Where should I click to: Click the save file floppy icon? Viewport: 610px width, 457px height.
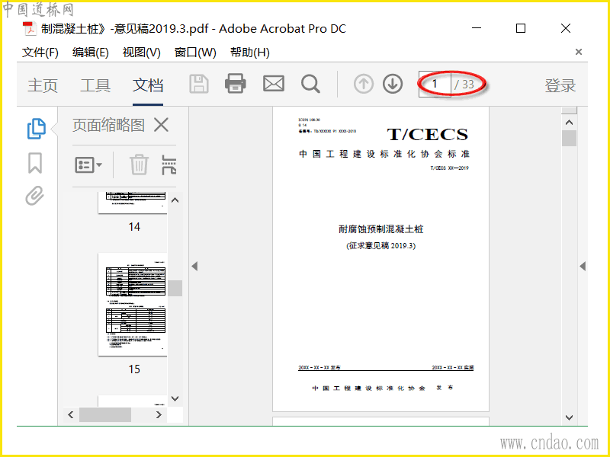[x=199, y=84]
